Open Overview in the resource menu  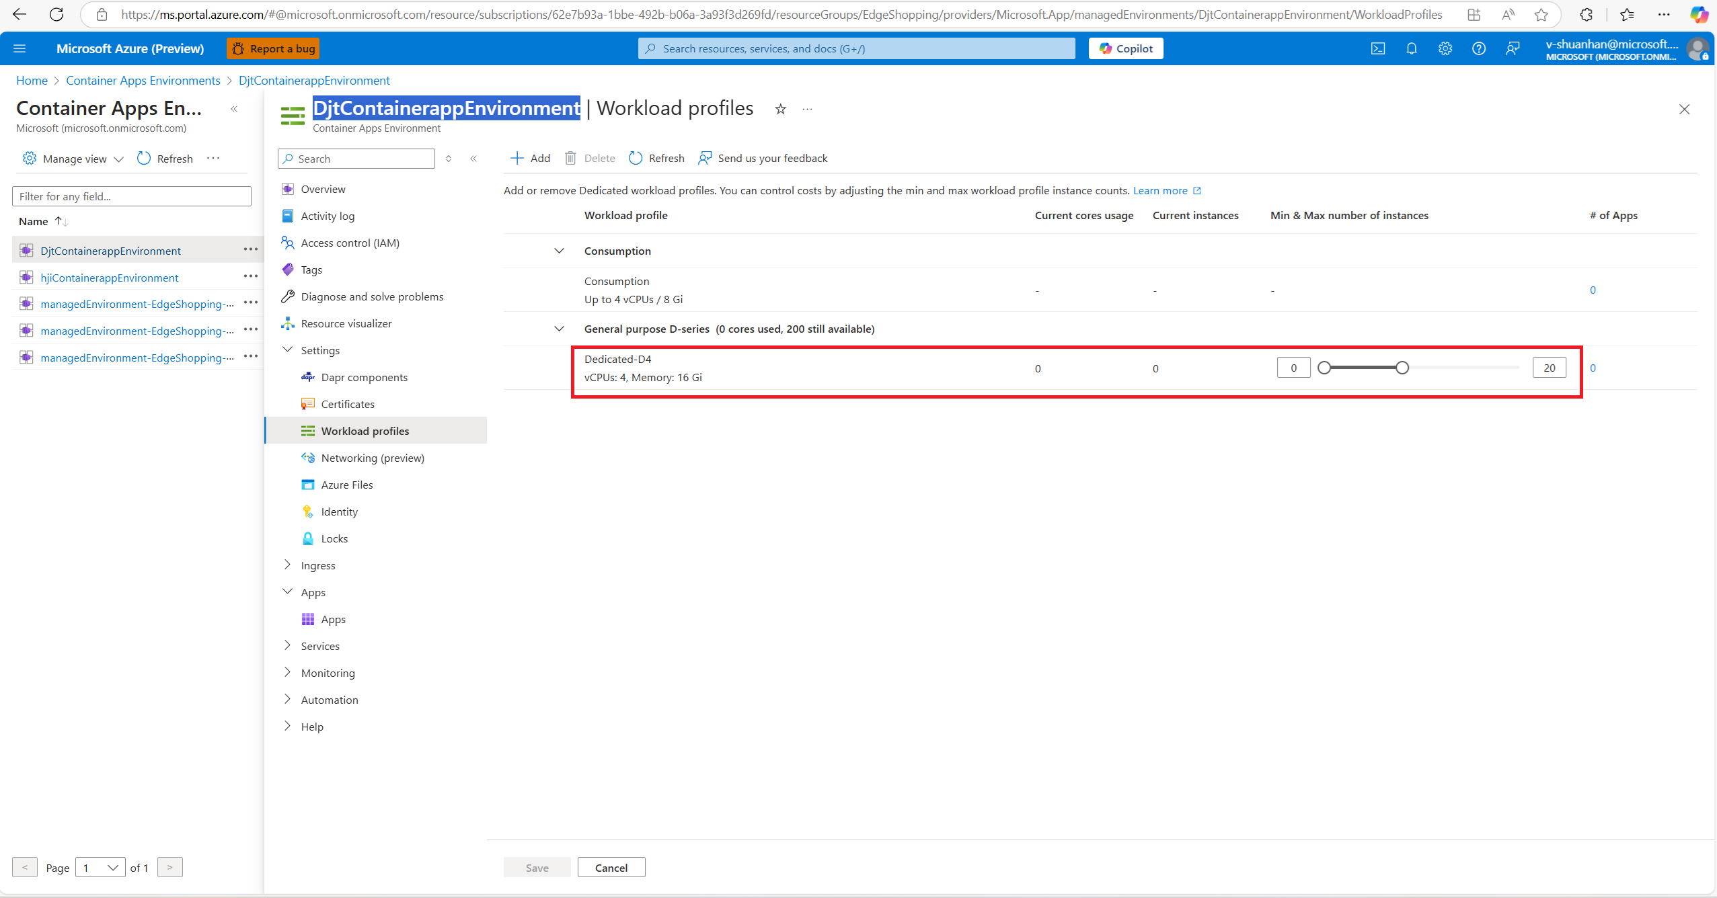[x=323, y=189]
